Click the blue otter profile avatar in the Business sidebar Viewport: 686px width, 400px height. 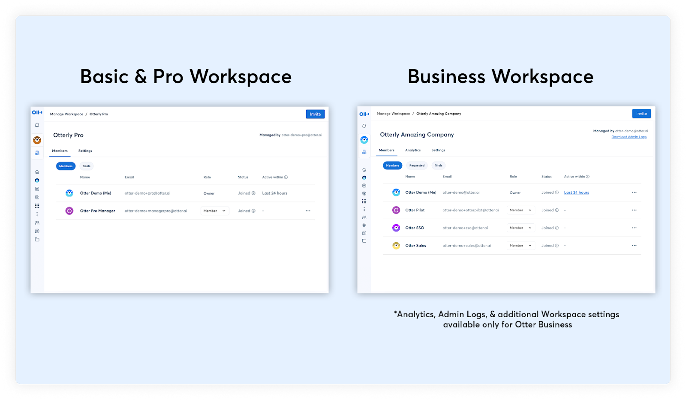coord(364,140)
